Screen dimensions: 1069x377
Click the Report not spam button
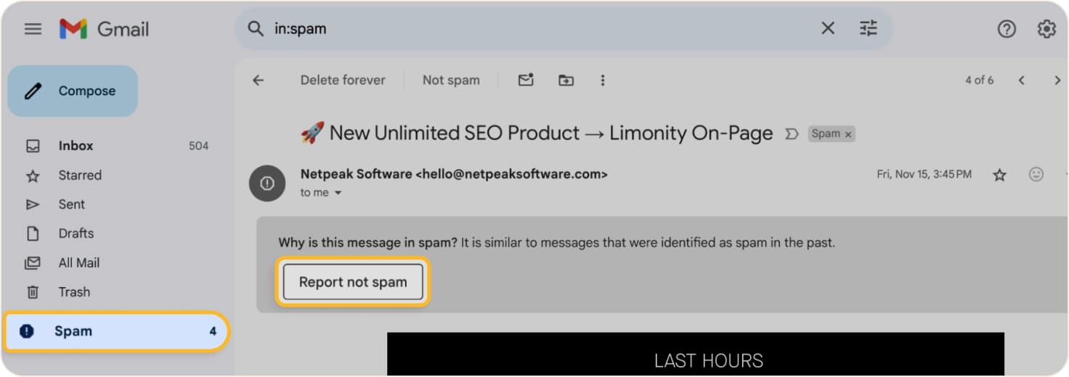tap(352, 282)
